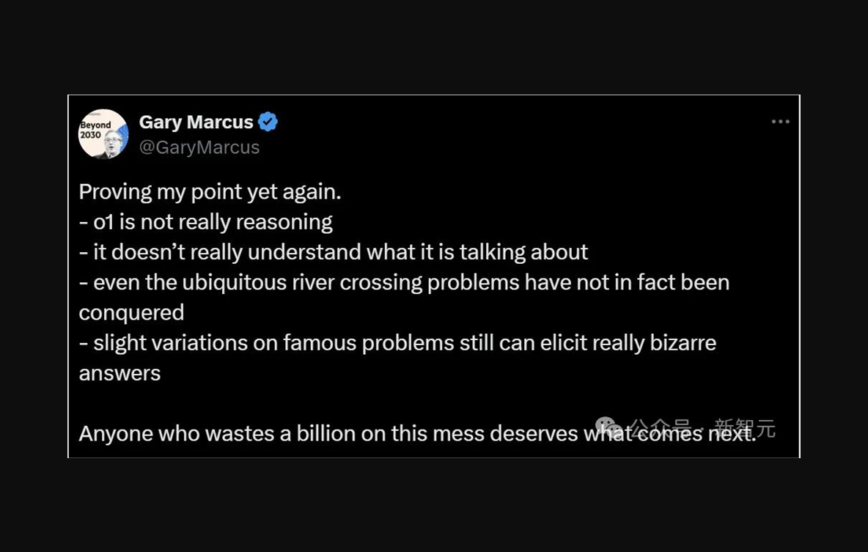Open the @GaryMarcus handle link
This screenshot has width=868, height=552.
(199, 147)
